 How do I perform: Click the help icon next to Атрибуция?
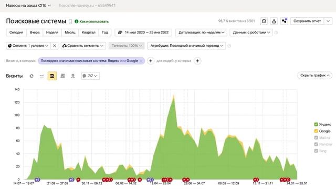pos(229,46)
